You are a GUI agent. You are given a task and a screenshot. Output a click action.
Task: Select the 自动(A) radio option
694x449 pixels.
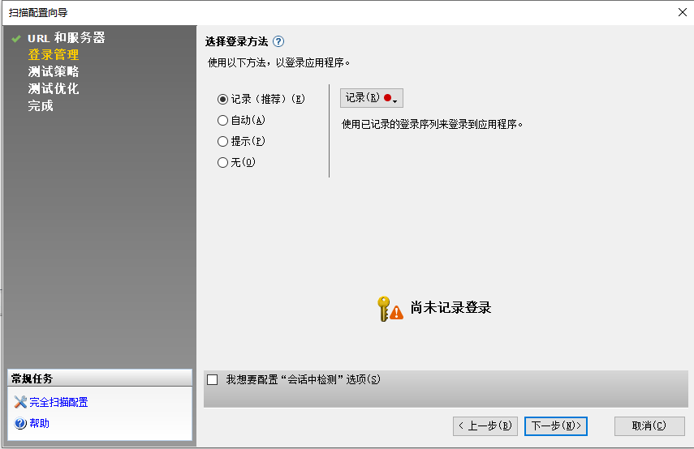click(x=222, y=120)
